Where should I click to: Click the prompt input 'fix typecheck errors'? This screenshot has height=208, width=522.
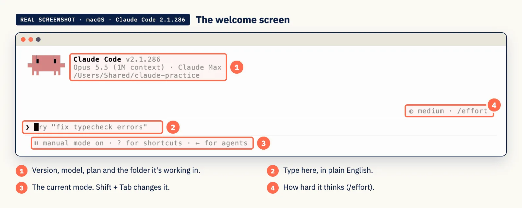[x=93, y=127]
